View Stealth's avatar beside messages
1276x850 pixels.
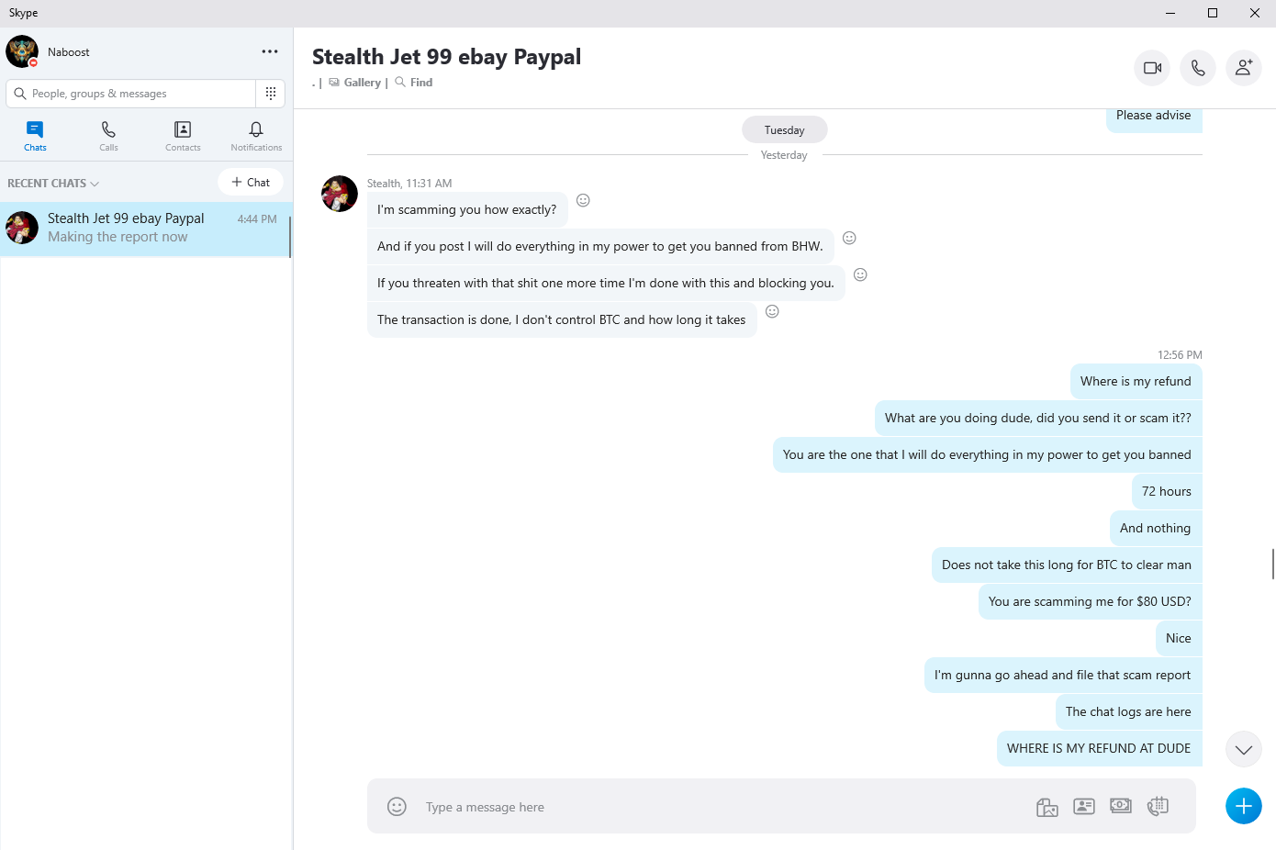340,194
